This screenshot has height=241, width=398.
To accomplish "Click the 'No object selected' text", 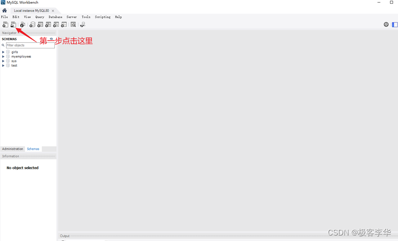I will click(22, 168).
